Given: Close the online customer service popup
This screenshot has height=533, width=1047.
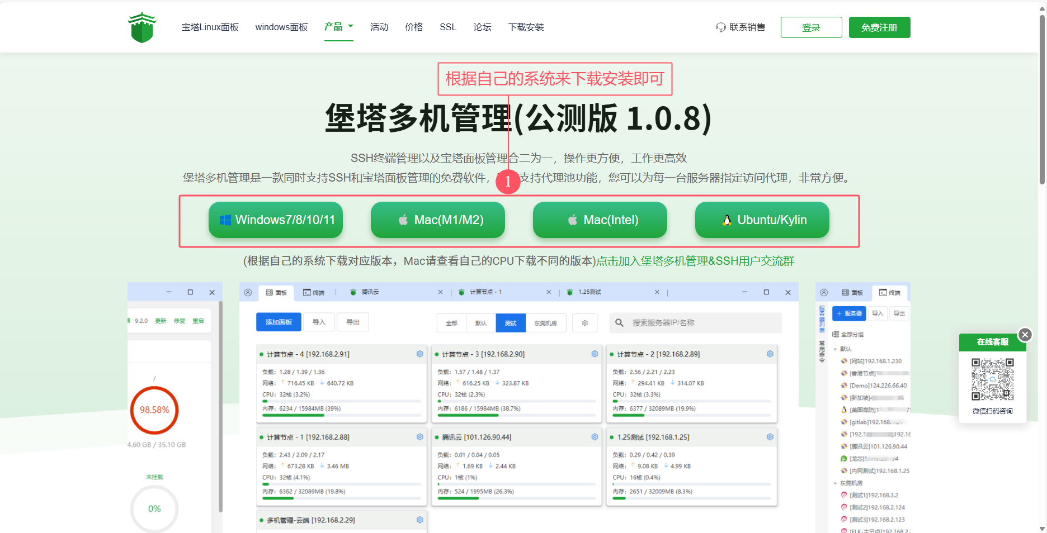Looking at the screenshot, I should click(x=1025, y=335).
